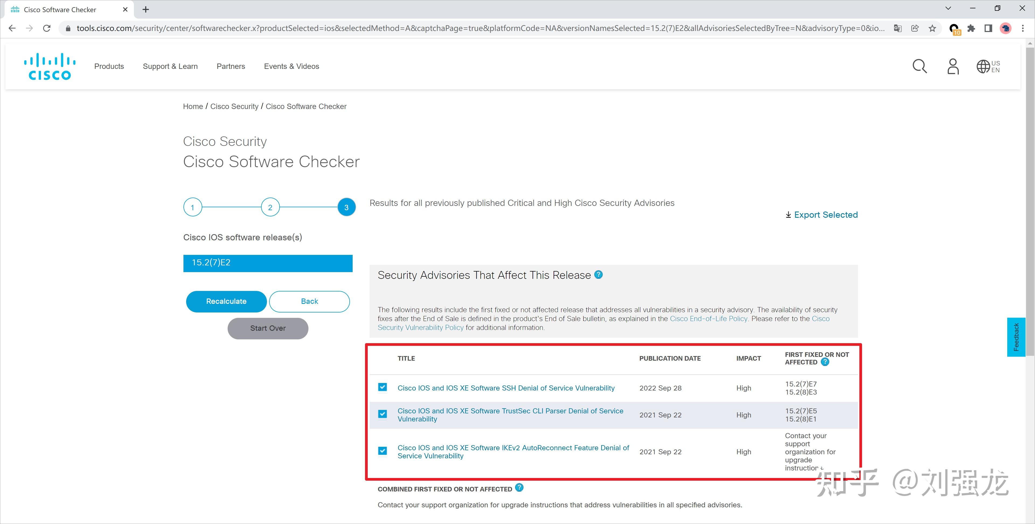Open the Products menu

coord(109,66)
